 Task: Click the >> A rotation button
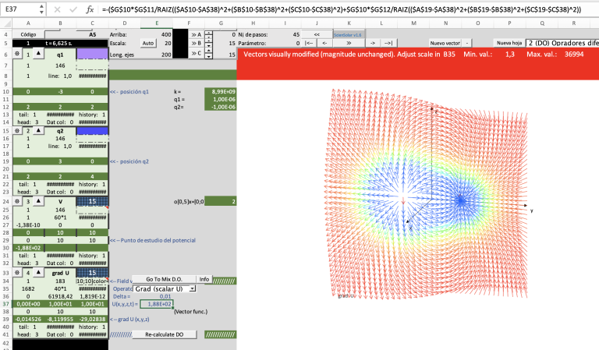(x=194, y=35)
